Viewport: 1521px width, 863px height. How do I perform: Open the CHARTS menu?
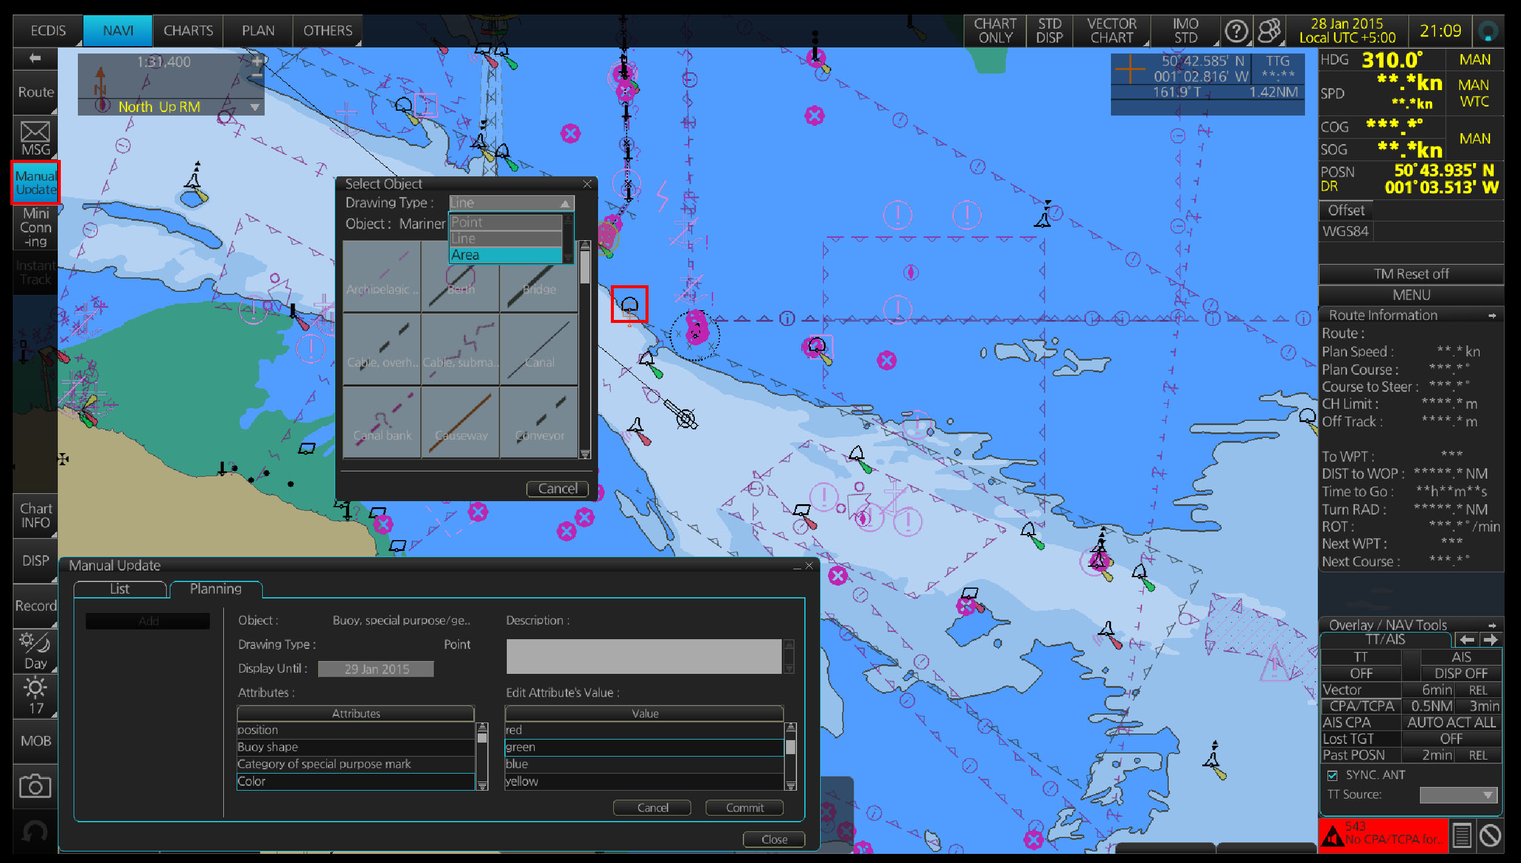[188, 30]
